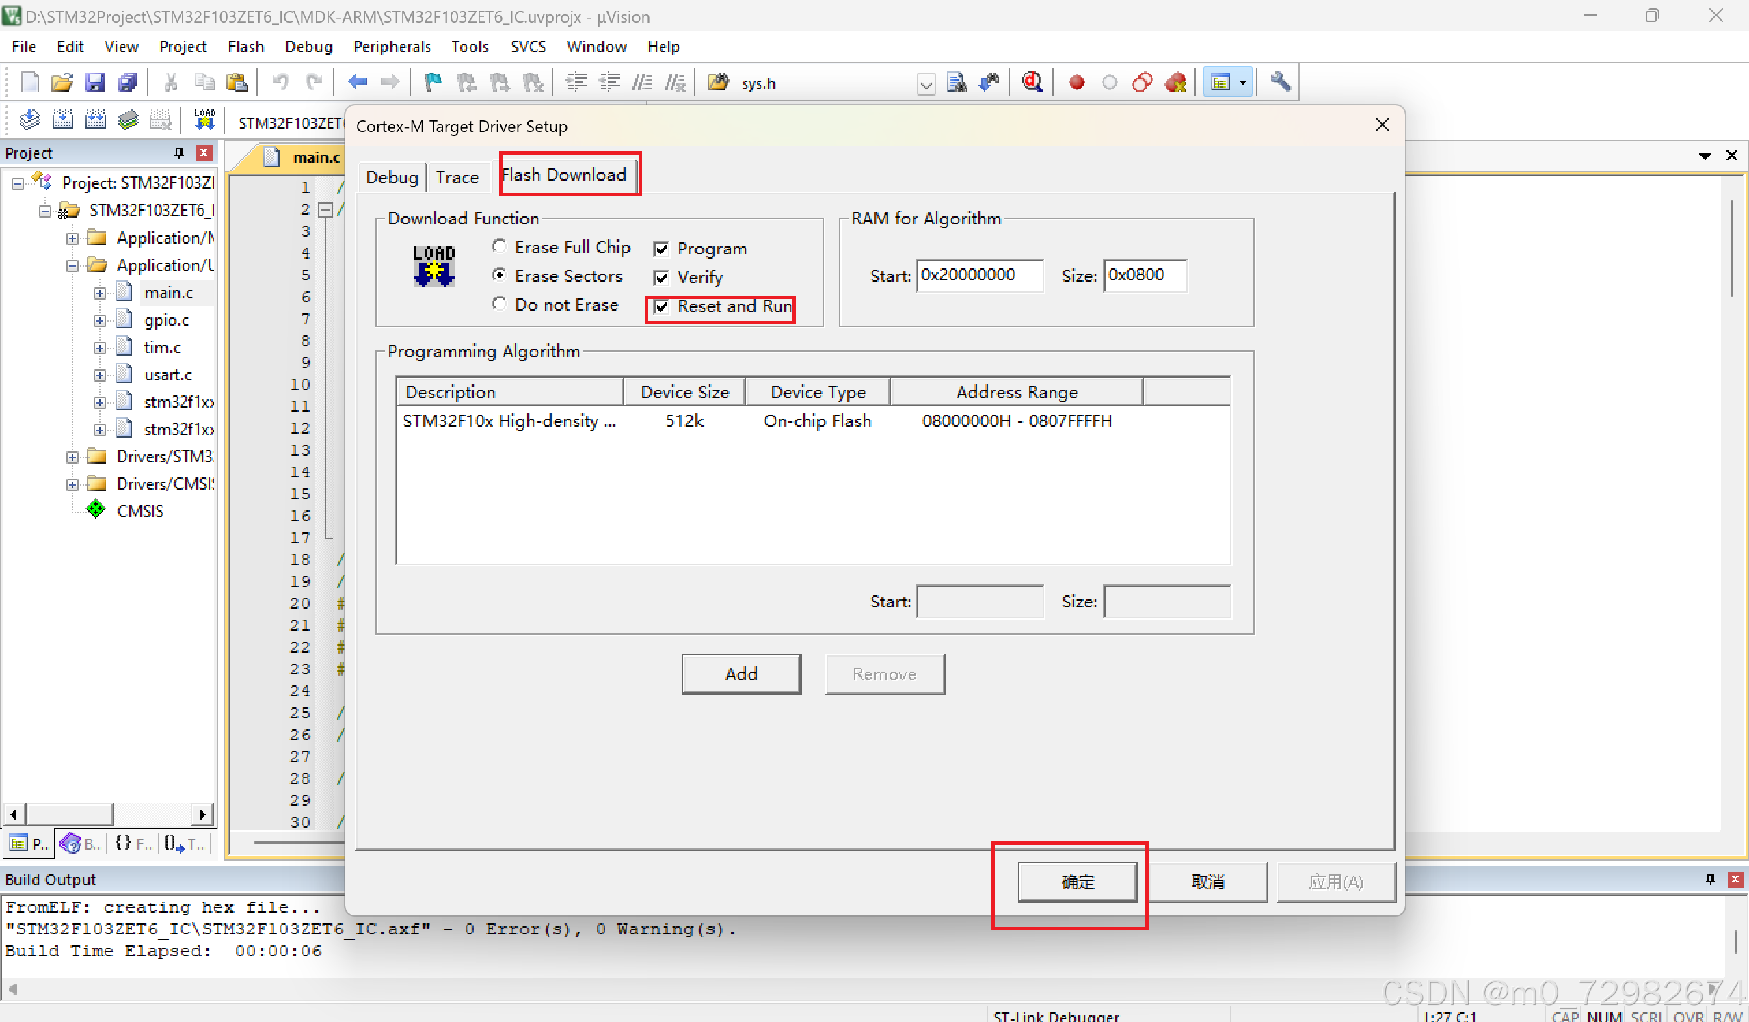Switch to the Trace tab
The image size is (1749, 1022).
[x=457, y=178]
